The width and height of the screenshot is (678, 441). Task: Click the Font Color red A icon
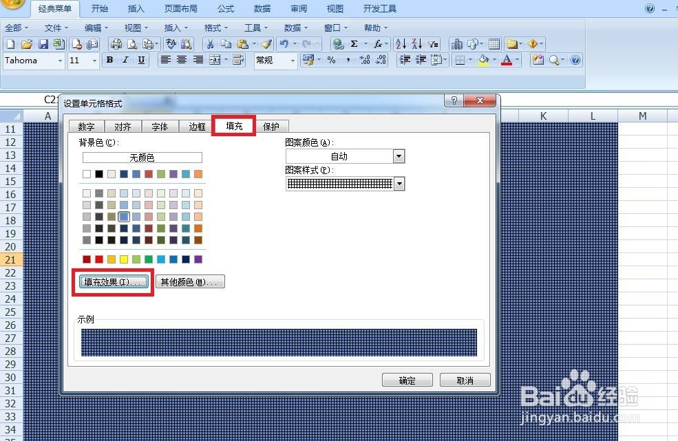507,60
